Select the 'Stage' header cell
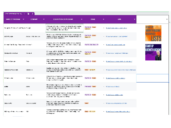The width and height of the screenshot is (171, 128). [94, 19]
